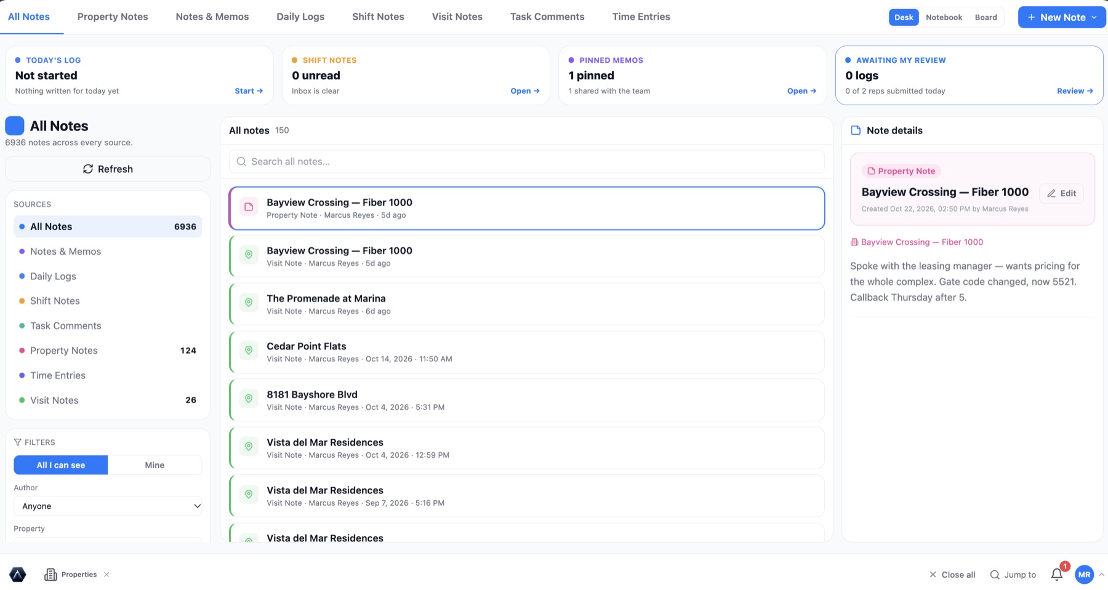Screen dimensions: 1108x590
Task: Click the Search all notes field
Action: (527, 162)
